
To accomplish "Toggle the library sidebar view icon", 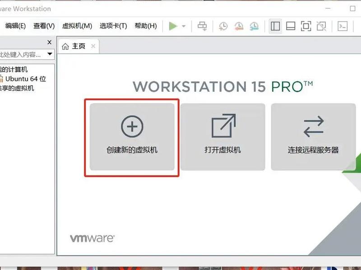I will 275,26.
